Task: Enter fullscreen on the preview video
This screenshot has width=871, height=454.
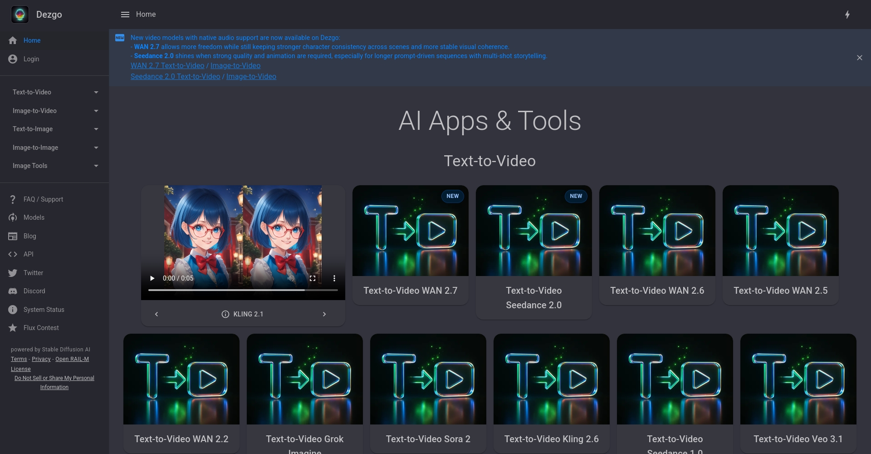Action: (313, 278)
